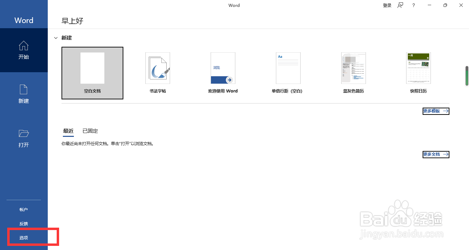This screenshot has height=250, width=469.
Task: Open 帐户 in the sidebar
Action: coord(24,209)
